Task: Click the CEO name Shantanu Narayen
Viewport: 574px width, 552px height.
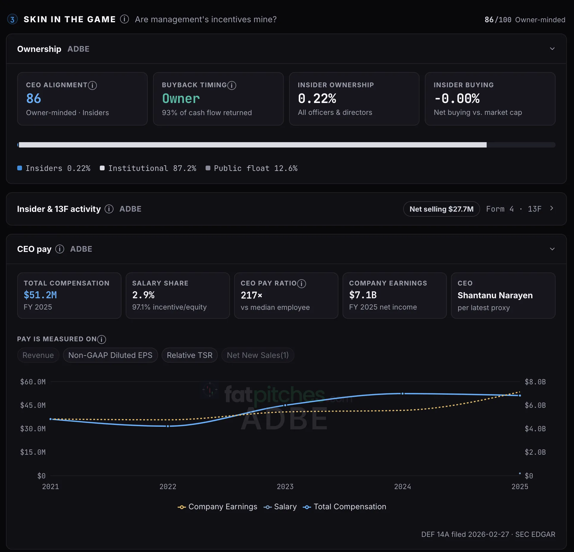Action: 495,295
